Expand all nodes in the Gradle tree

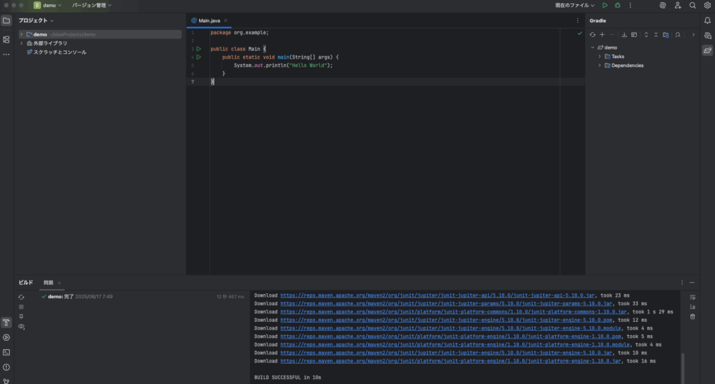(646, 35)
